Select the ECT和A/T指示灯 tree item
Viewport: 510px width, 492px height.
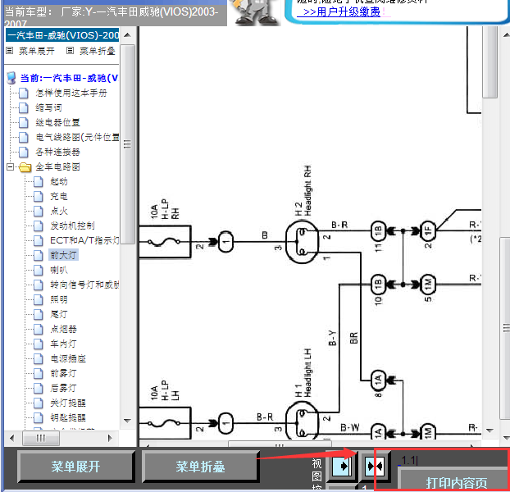[x=84, y=240]
